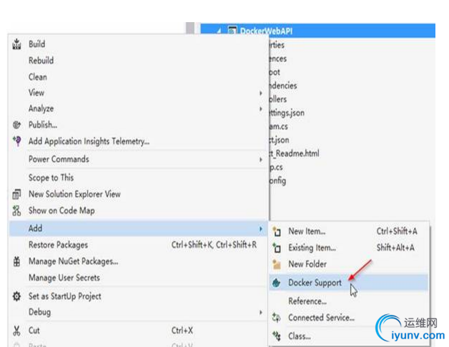The image size is (449, 347).
Task: Select the tree item ending in 'onfig'
Action: [277, 181]
